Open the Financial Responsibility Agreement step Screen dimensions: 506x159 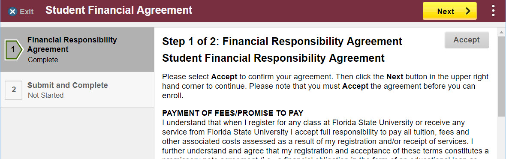click(78, 50)
